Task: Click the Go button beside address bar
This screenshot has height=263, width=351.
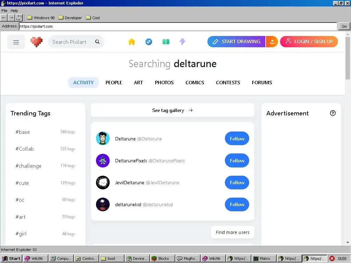Action: click(x=344, y=26)
